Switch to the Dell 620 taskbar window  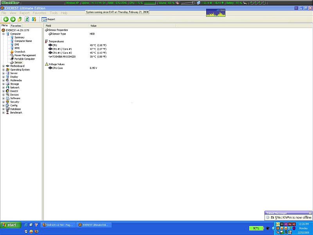coord(57,225)
